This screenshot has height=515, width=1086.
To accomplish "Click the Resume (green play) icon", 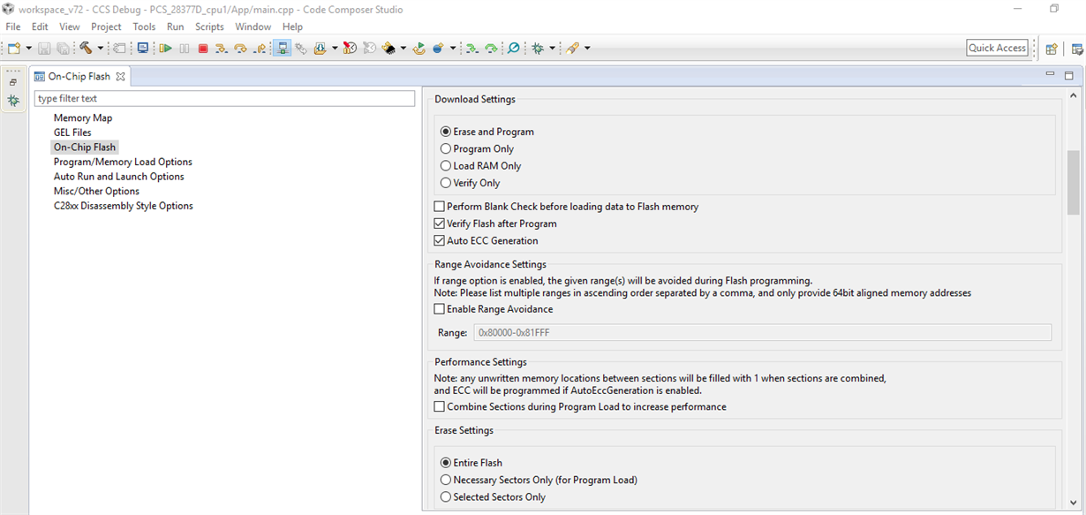I will pos(166,49).
